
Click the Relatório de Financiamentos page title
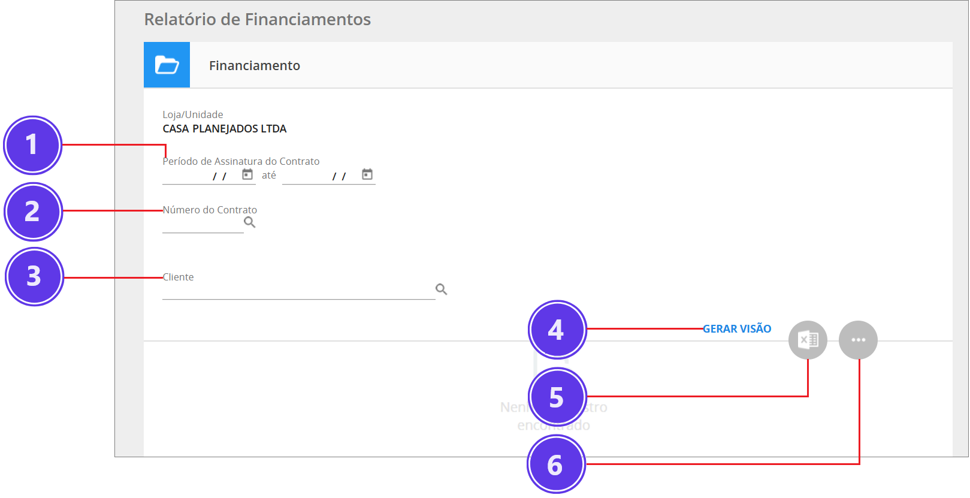(x=258, y=19)
